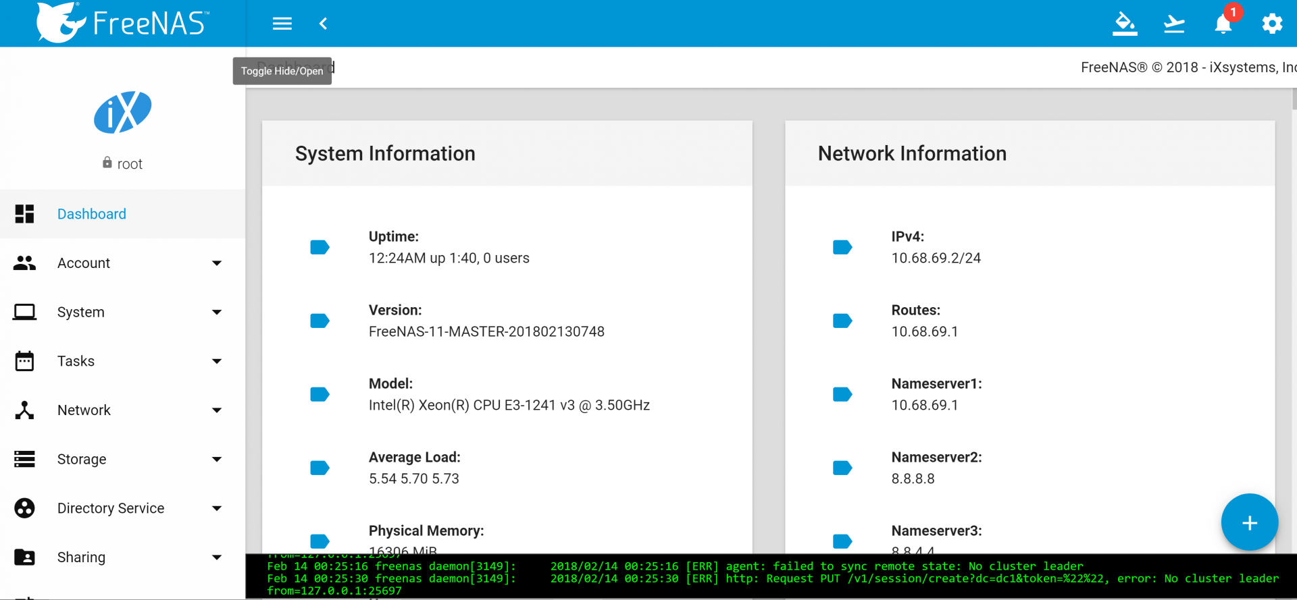Click the iX systems logo
This screenshot has width=1297, height=600.
122,112
